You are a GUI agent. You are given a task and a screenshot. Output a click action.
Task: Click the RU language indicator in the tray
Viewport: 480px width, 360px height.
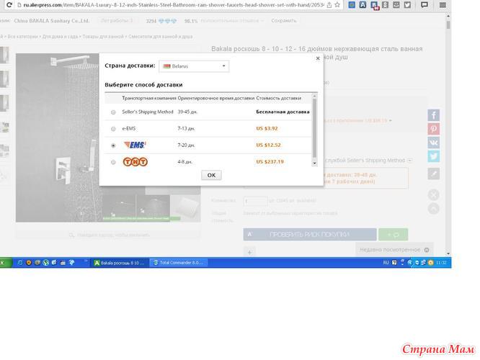pyautogui.click(x=386, y=263)
